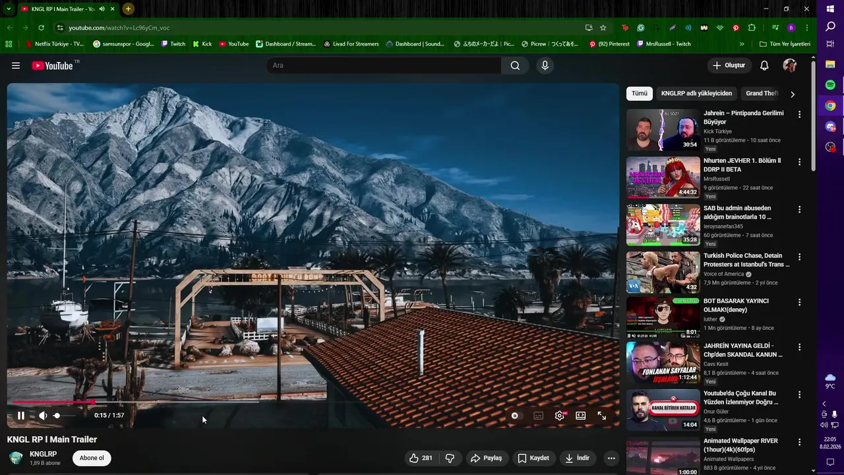
Task: Start voice search with microphone icon
Action: 545,65
